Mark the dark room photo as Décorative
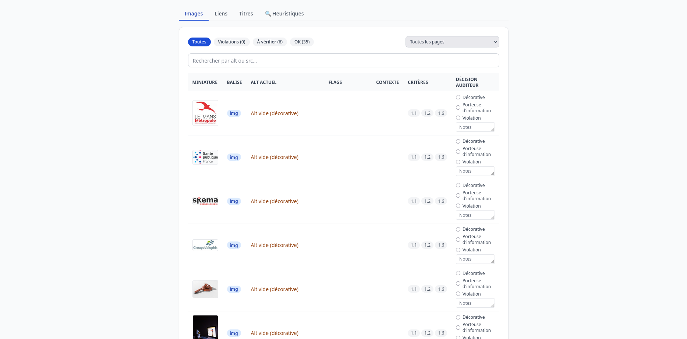Screen dimensions: 687x339 click(x=458, y=317)
